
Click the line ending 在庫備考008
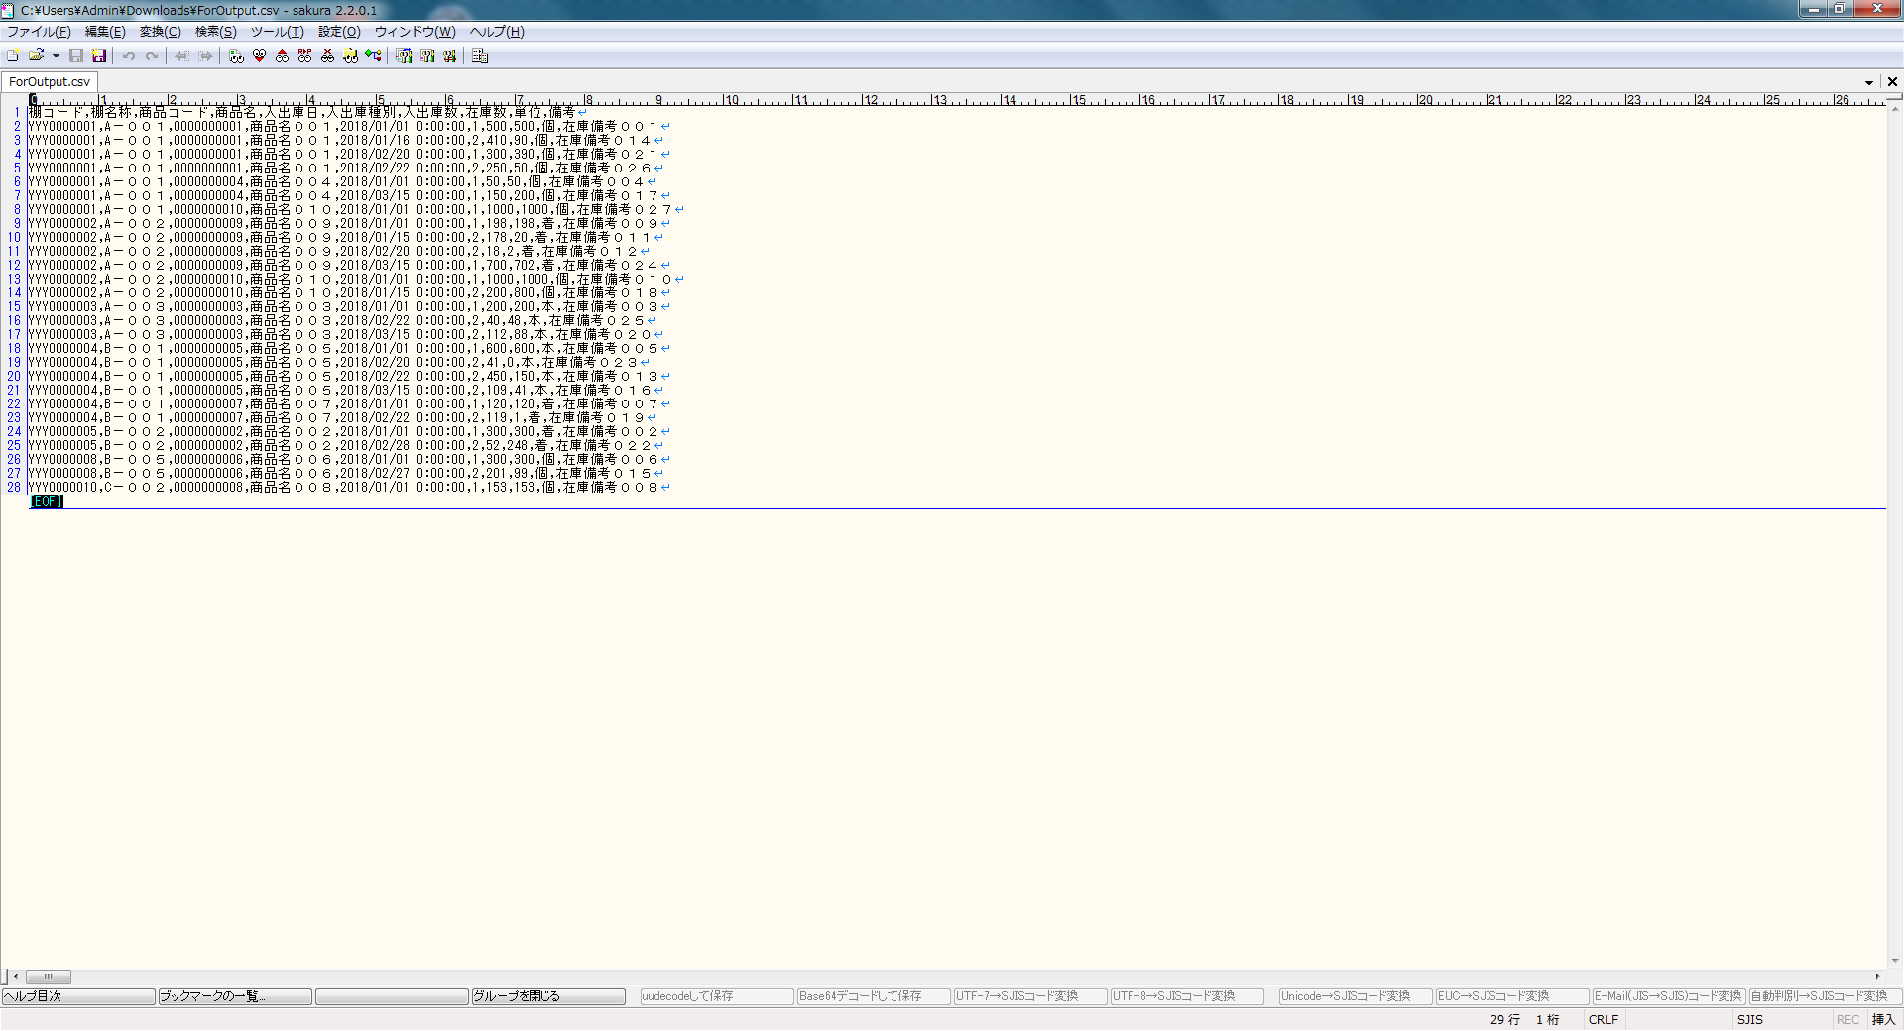349,487
